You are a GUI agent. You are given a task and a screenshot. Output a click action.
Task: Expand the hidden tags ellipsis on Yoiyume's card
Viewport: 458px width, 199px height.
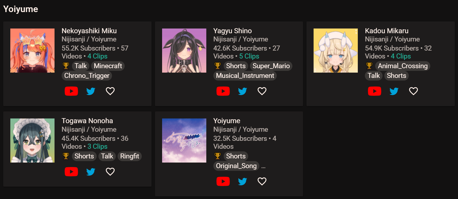click(263, 167)
